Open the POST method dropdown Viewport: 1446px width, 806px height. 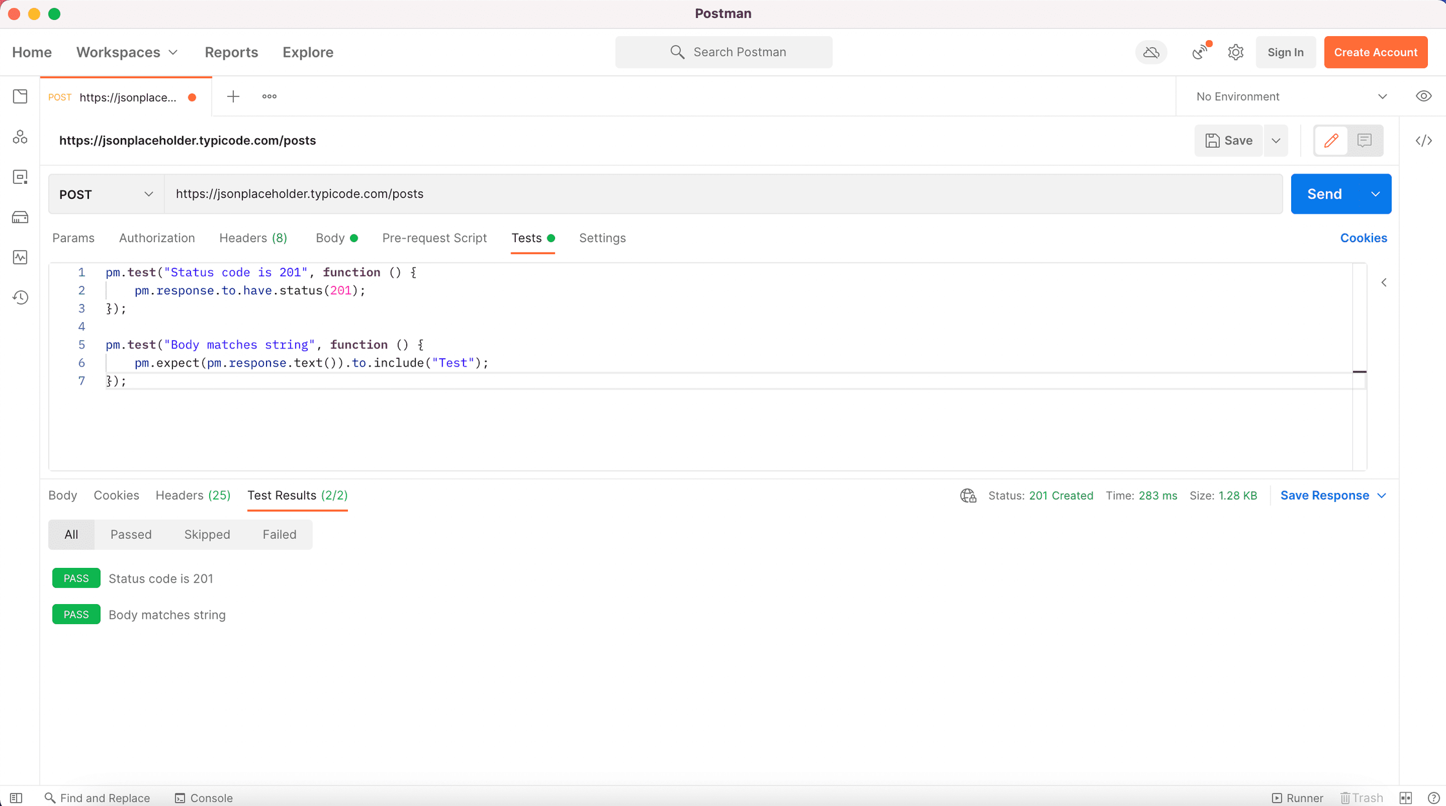tap(106, 194)
